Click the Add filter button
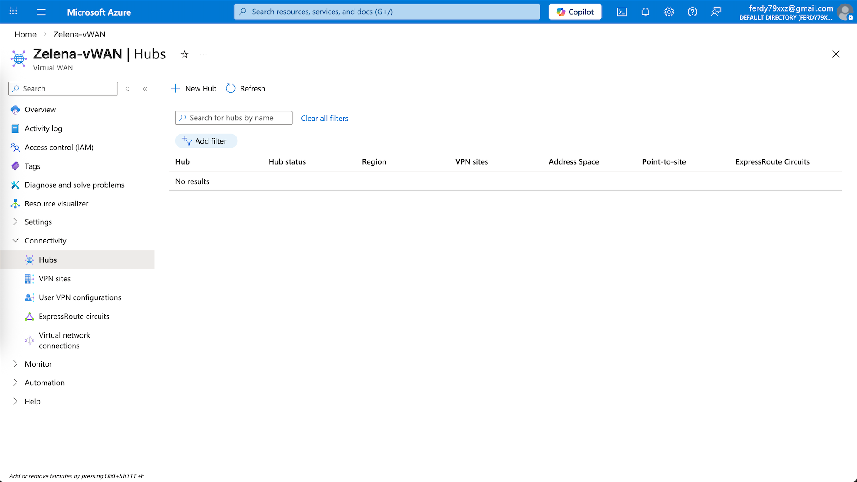Image resolution: width=857 pixels, height=482 pixels. click(x=206, y=141)
